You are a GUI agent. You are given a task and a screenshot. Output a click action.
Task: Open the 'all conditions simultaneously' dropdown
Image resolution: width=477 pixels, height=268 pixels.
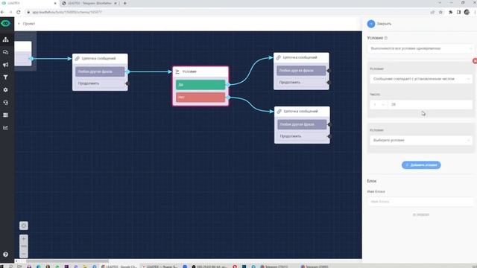tap(420, 48)
